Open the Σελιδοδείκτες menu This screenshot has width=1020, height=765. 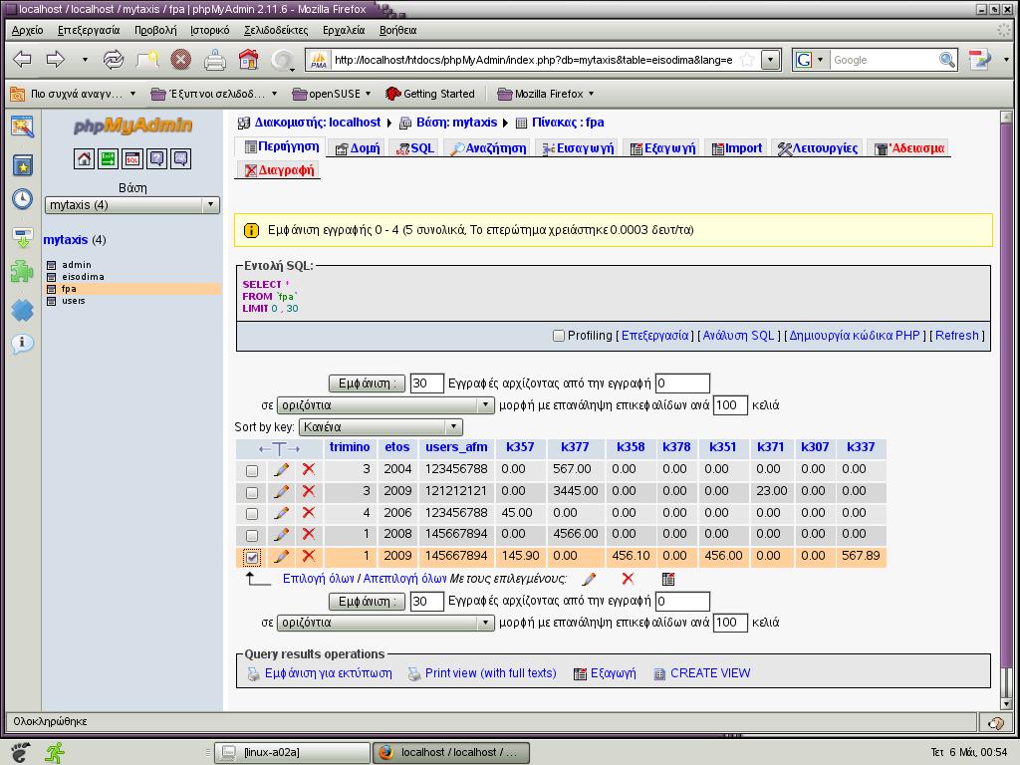click(276, 30)
